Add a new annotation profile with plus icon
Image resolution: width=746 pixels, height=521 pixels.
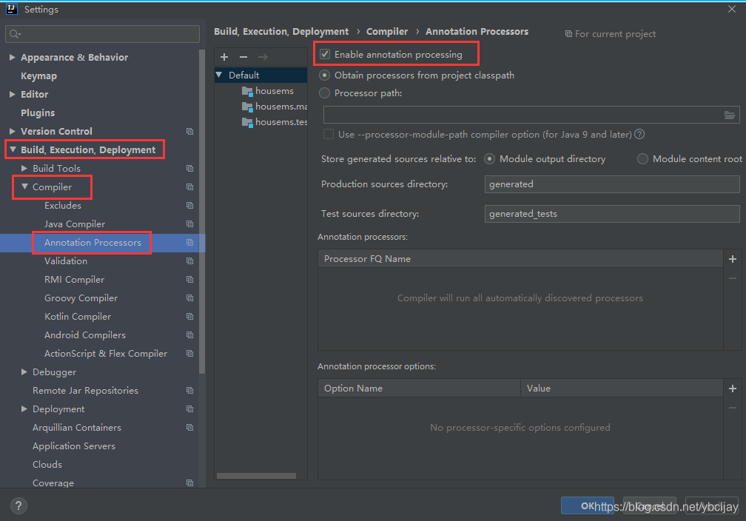pos(224,57)
